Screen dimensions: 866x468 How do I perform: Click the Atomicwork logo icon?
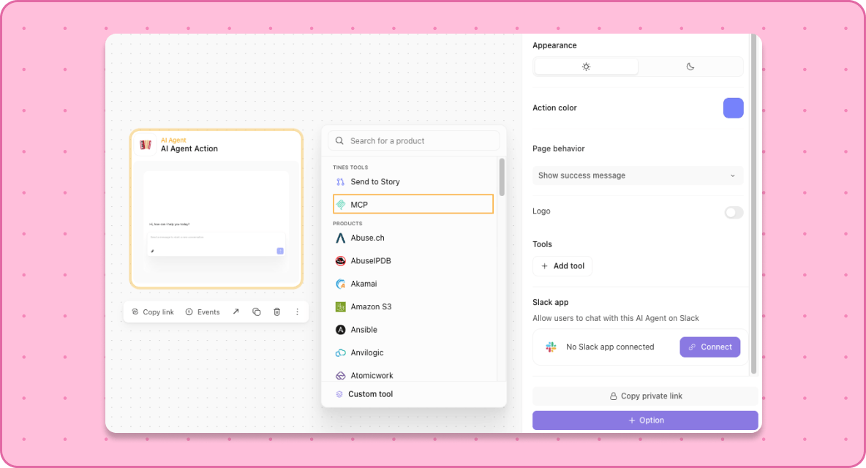click(x=340, y=375)
